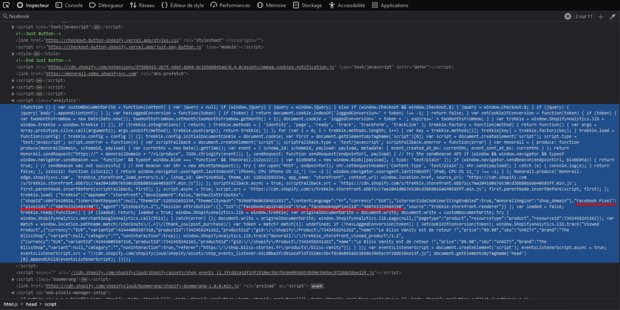Screen dimensions: 620x310
Task: Go to the Réseau tab
Action: [x=142, y=5]
